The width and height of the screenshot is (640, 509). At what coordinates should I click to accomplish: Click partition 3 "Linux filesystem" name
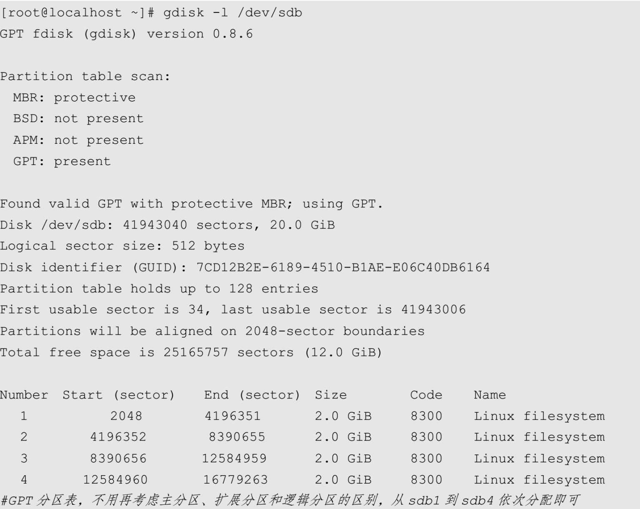point(539,459)
